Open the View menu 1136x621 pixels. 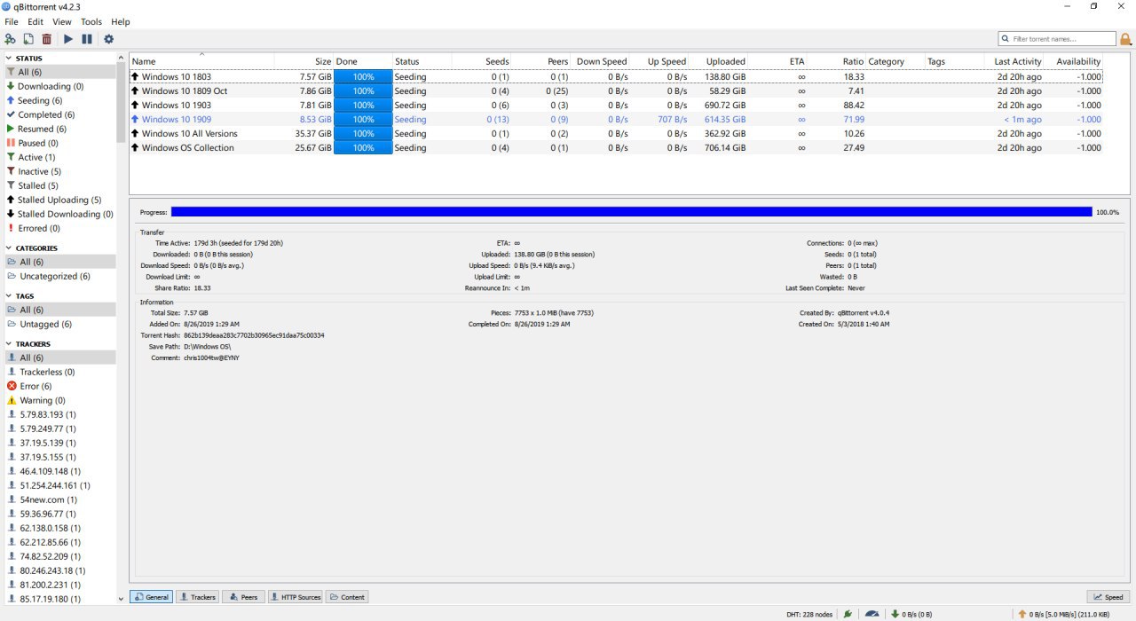(62, 21)
